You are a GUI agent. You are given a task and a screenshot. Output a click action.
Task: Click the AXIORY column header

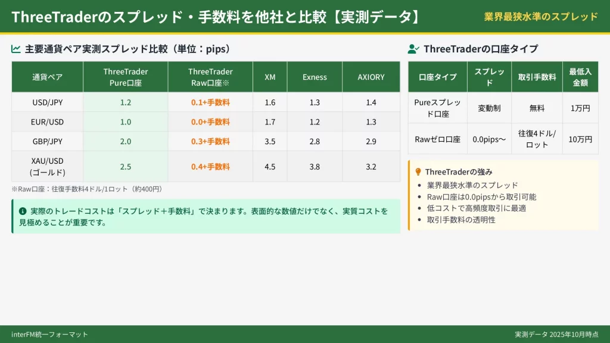[x=371, y=77]
